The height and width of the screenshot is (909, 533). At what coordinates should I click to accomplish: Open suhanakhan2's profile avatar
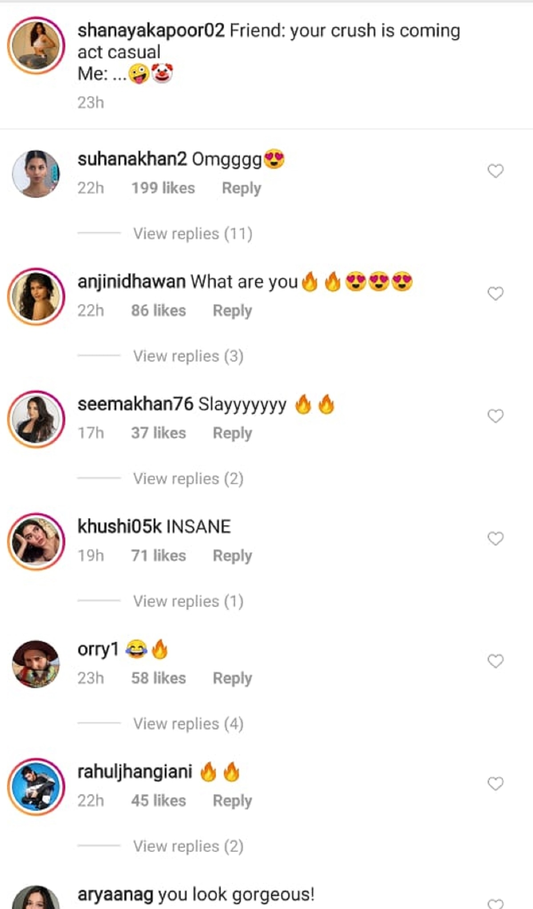36,174
